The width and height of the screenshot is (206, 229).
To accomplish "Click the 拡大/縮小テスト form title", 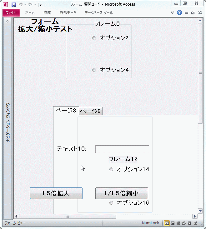I will point(45,29).
